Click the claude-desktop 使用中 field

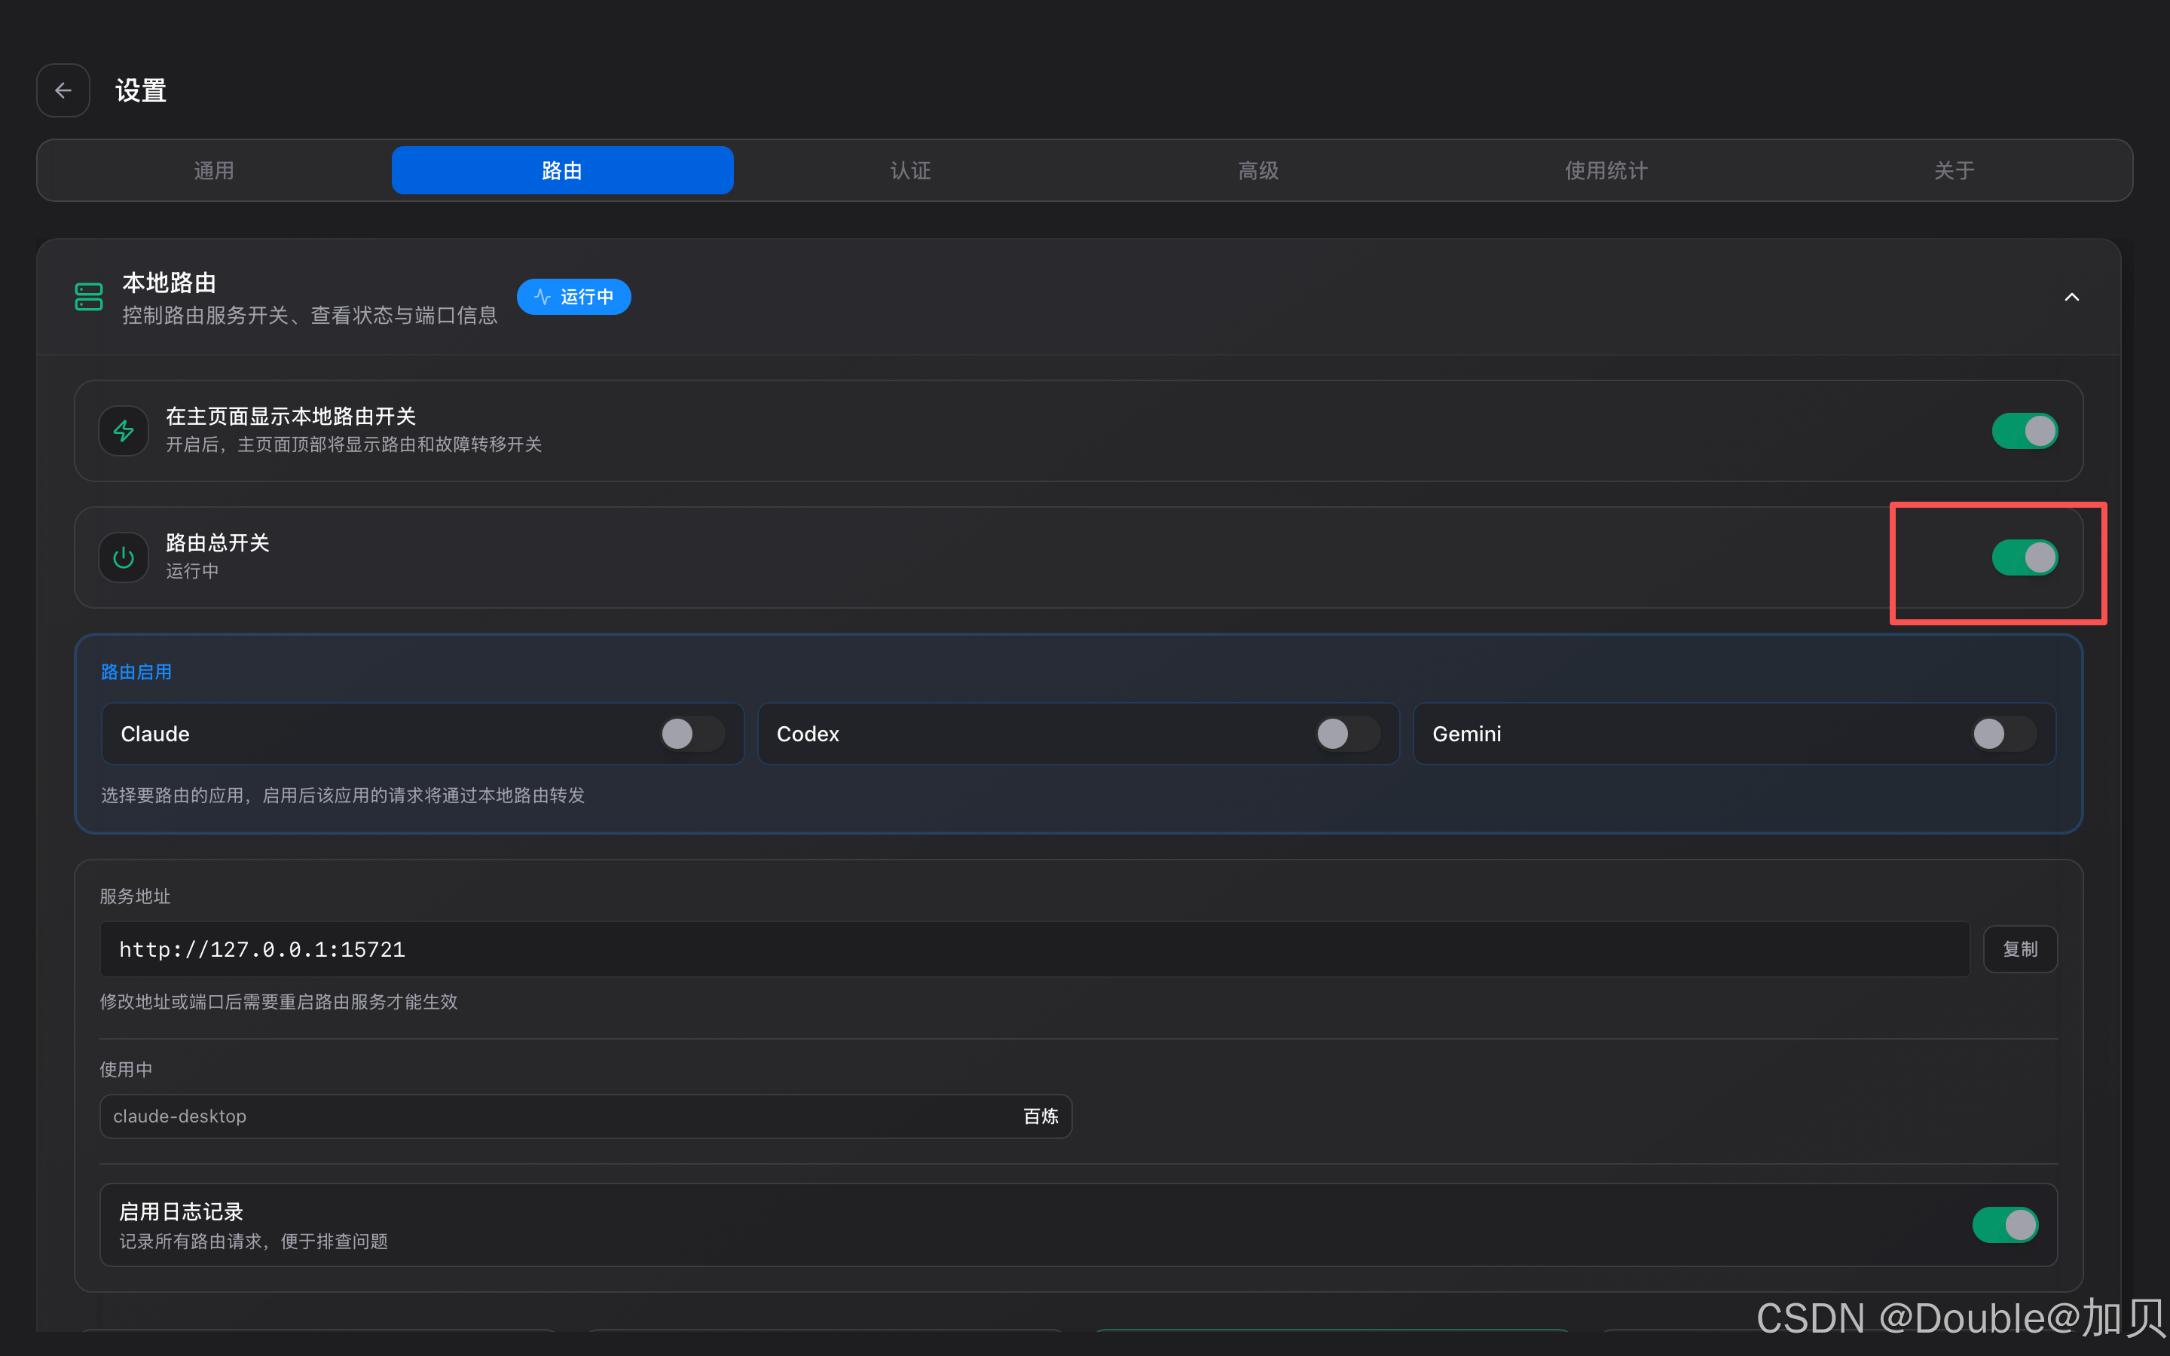(585, 1116)
